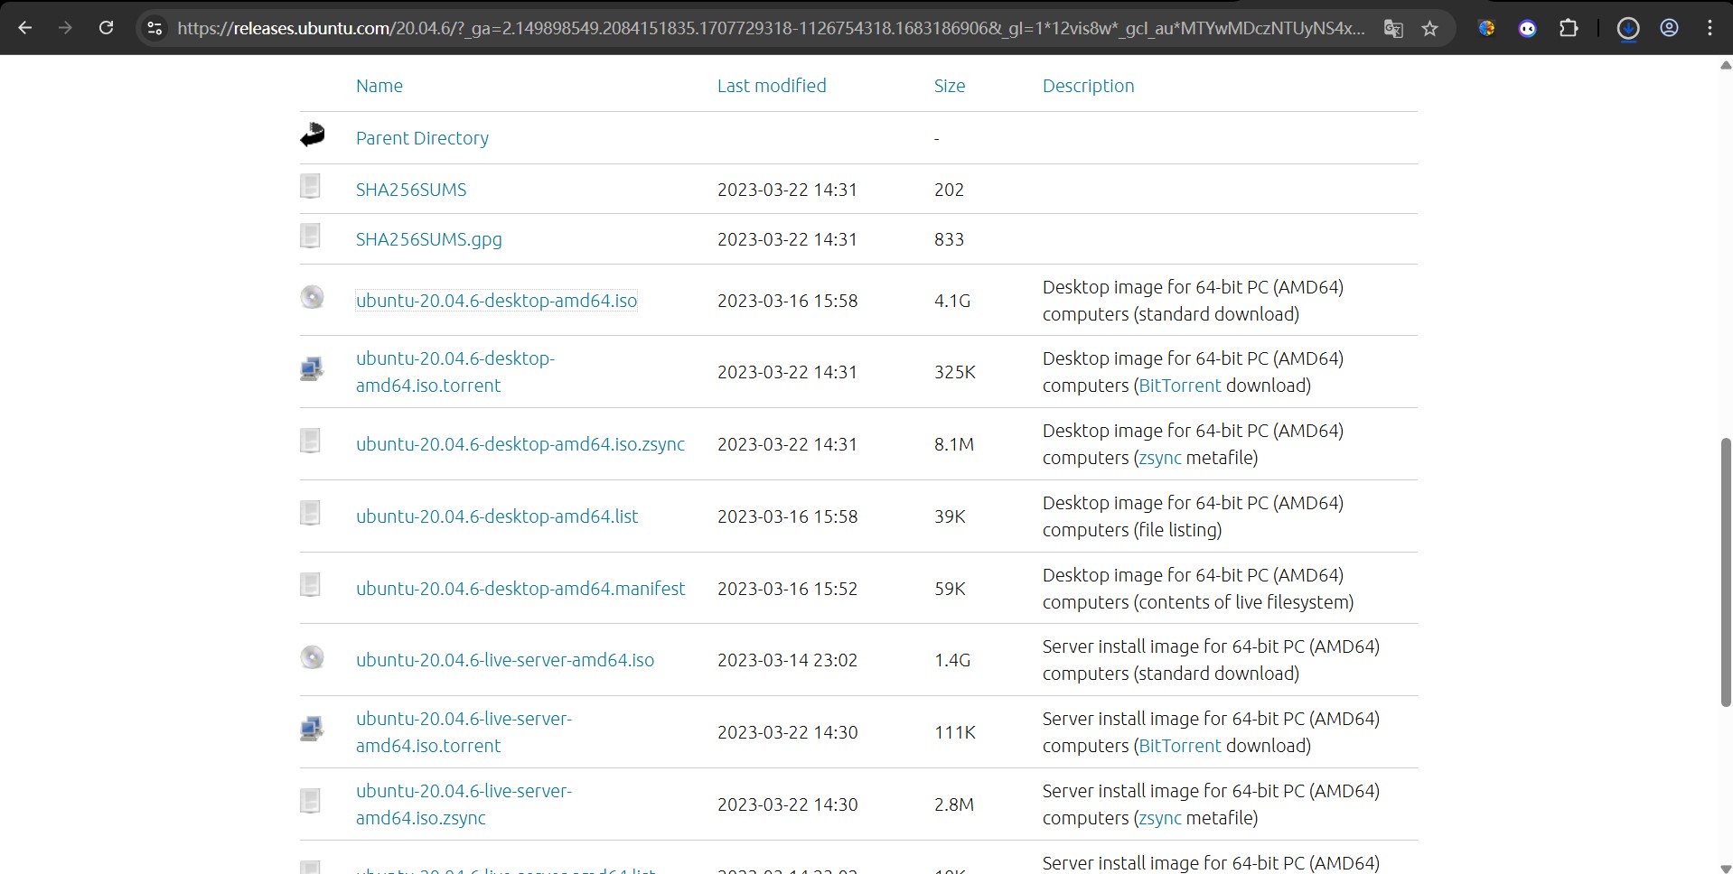1733x874 pixels.
Task: Open the Extensions puzzle menu
Action: click(x=1569, y=28)
